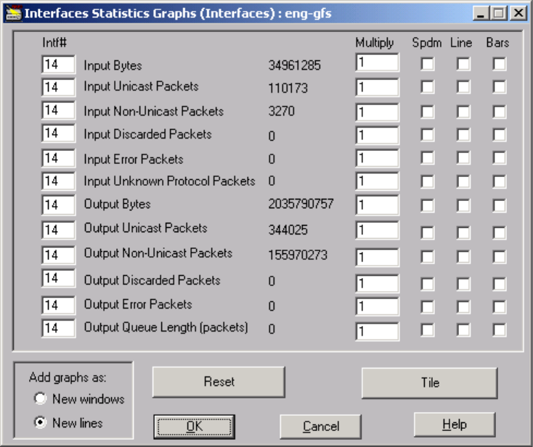Focus Intf# field for Input Bytes
The image size is (533, 447).
[59, 64]
